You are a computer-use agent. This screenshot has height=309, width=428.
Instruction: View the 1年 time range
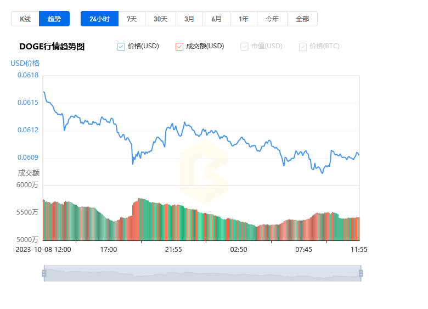244,19
